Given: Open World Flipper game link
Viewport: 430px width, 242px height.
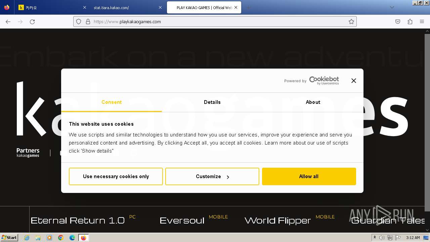Looking at the screenshot, I should click(278, 220).
